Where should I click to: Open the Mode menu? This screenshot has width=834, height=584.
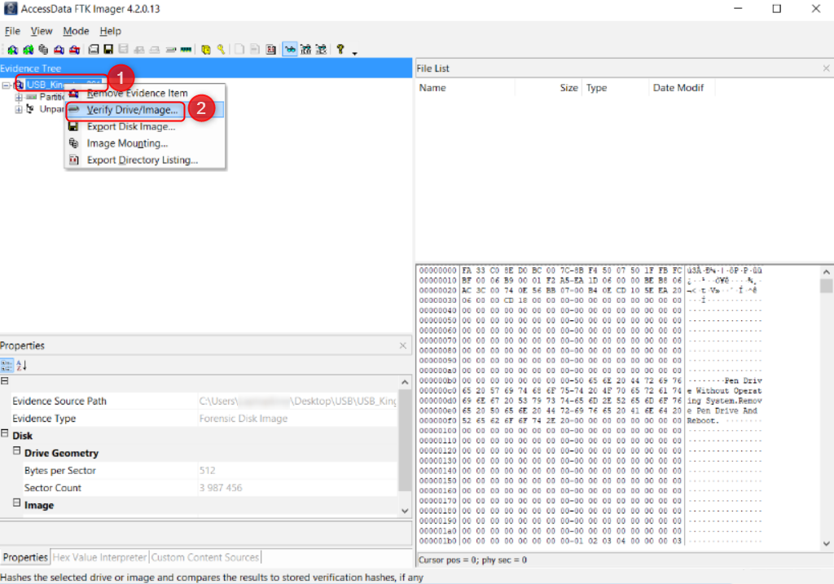(76, 31)
